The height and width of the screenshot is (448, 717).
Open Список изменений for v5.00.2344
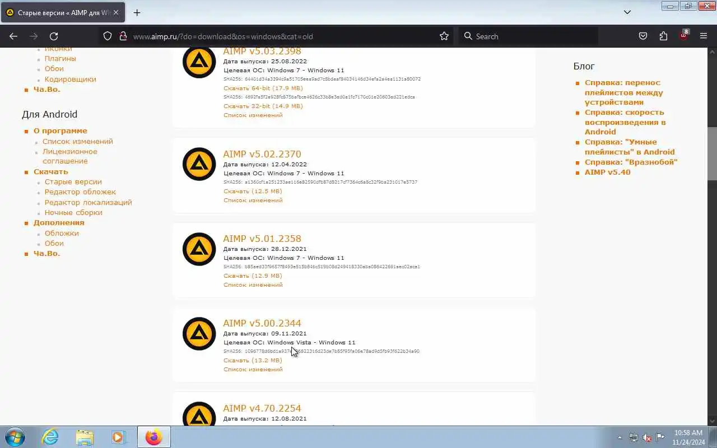pyautogui.click(x=253, y=369)
